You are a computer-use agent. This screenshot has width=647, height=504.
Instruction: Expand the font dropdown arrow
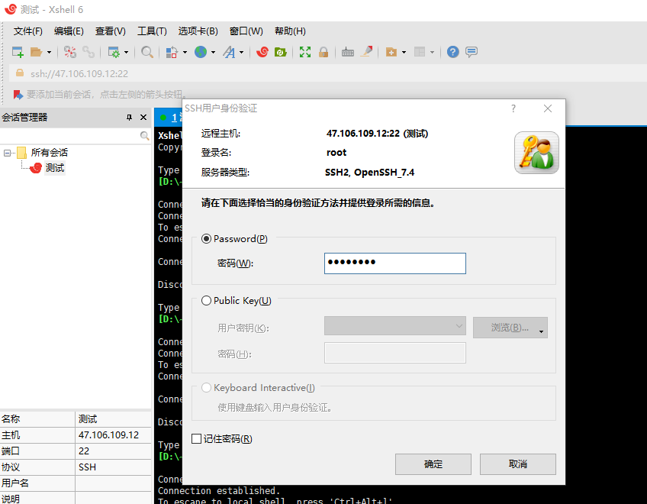coord(241,53)
